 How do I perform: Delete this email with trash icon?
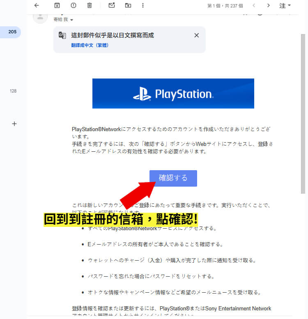(90, 5)
